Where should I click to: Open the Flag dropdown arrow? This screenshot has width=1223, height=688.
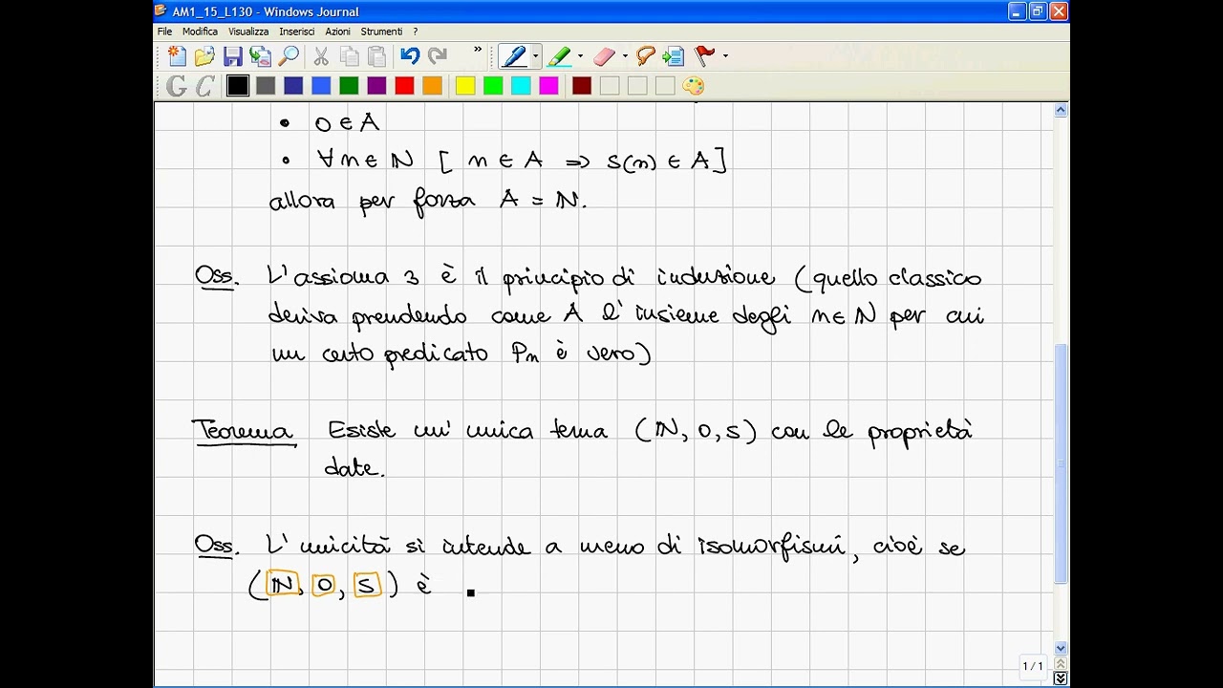[725, 56]
